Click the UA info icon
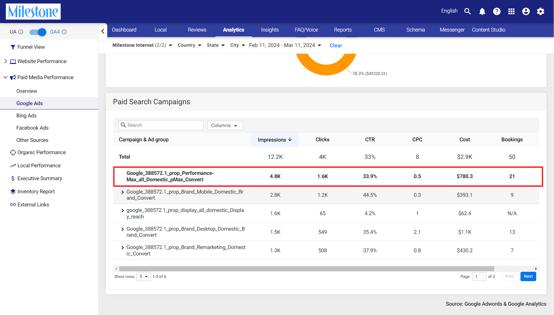This screenshot has width=554, height=315. (x=21, y=32)
